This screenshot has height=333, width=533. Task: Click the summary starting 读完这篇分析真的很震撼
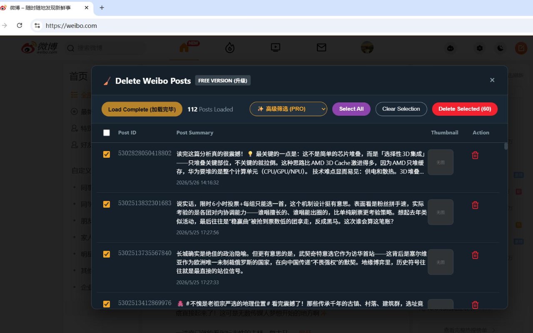pyautogui.click(x=301, y=163)
